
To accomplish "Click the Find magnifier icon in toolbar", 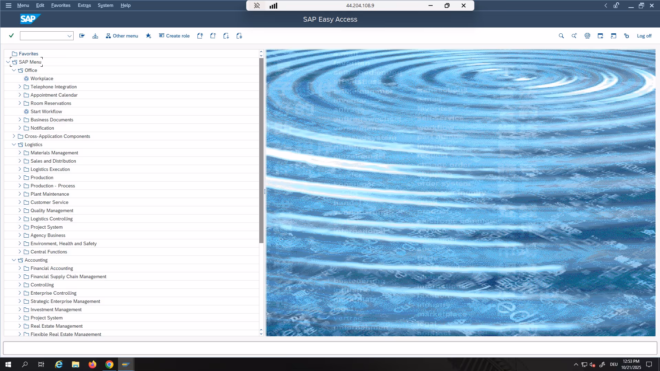I will (x=561, y=36).
